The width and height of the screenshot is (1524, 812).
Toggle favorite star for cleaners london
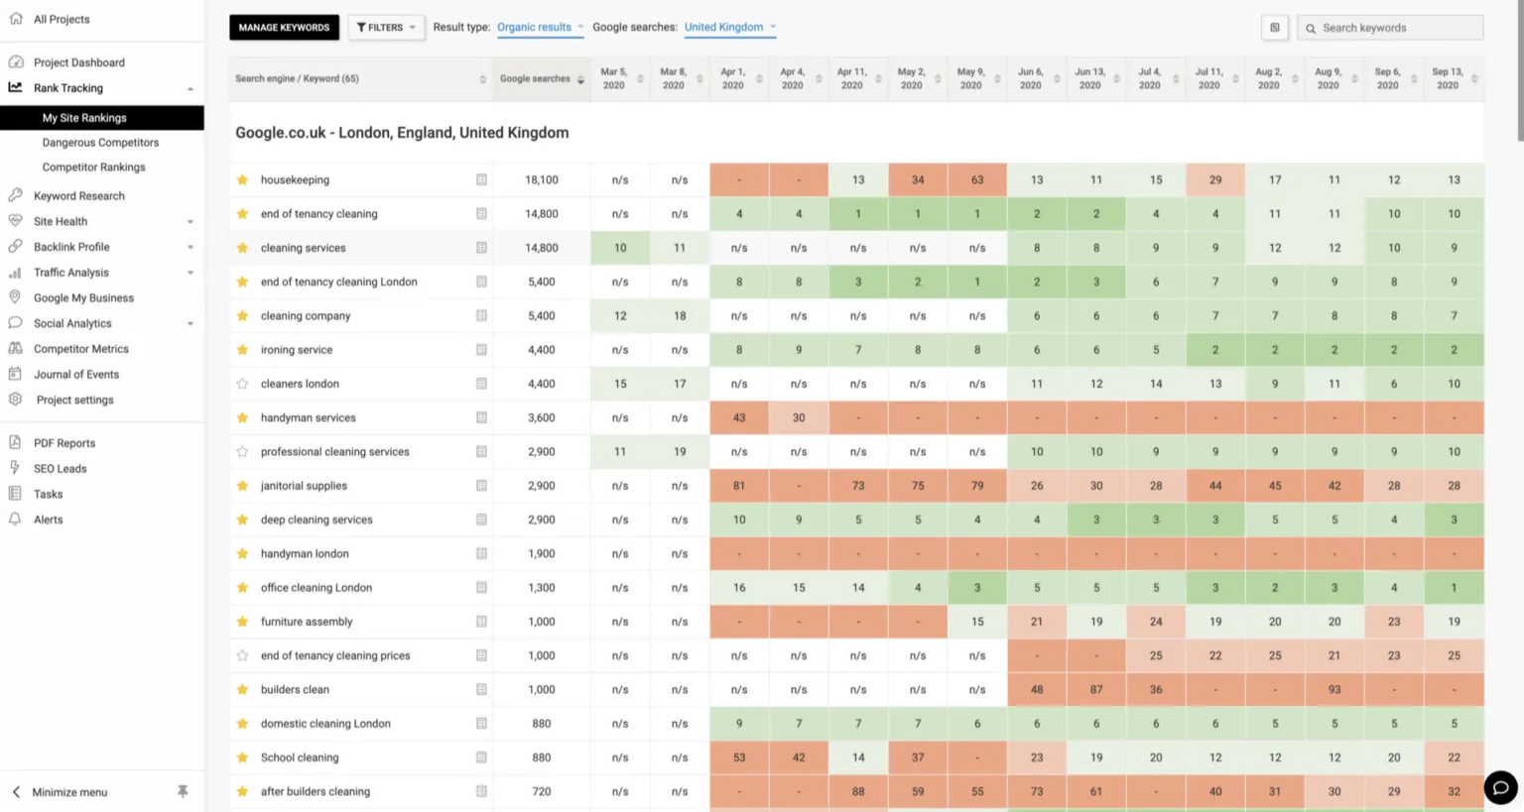click(242, 384)
